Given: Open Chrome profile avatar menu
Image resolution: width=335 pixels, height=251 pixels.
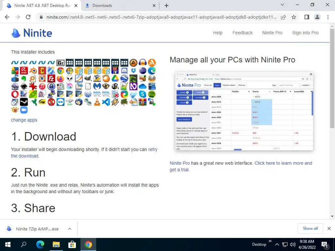Looking at the screenshot, I should pyautogui.click(x=317, y=17).
